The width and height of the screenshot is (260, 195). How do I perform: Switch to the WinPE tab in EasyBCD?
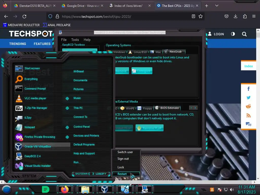[127, 108]
